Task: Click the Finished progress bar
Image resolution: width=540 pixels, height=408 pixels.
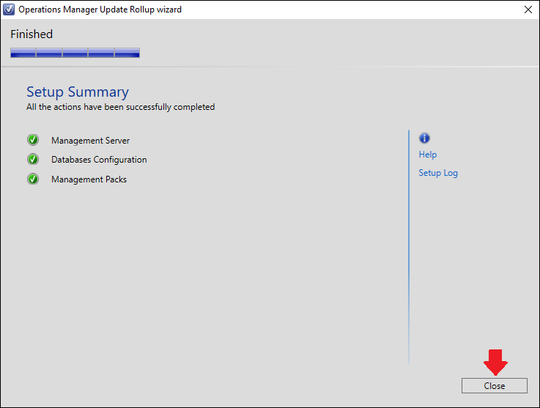Action: 75,53
